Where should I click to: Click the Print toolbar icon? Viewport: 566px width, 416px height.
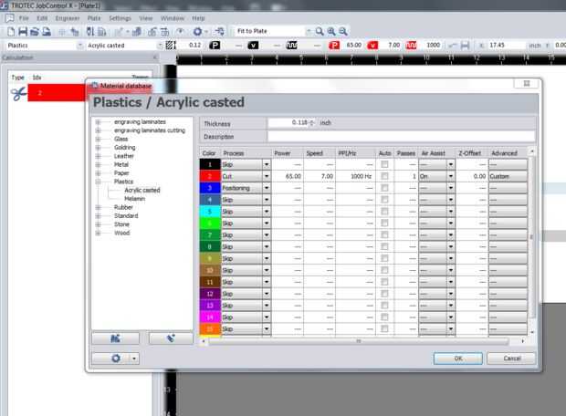[47, 32]
